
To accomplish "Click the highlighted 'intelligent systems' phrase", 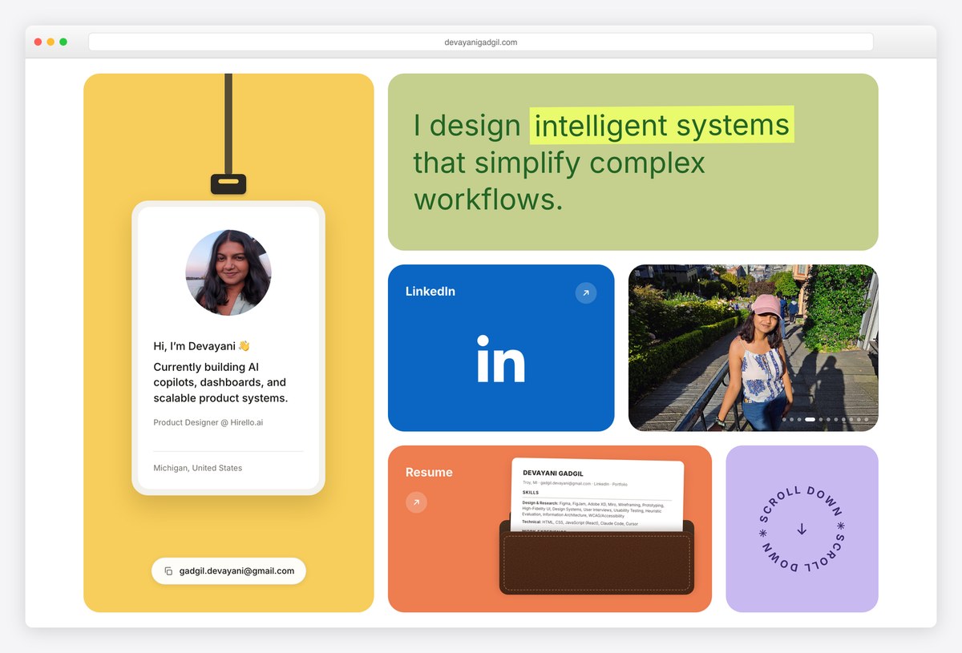I will coord(662,125).
